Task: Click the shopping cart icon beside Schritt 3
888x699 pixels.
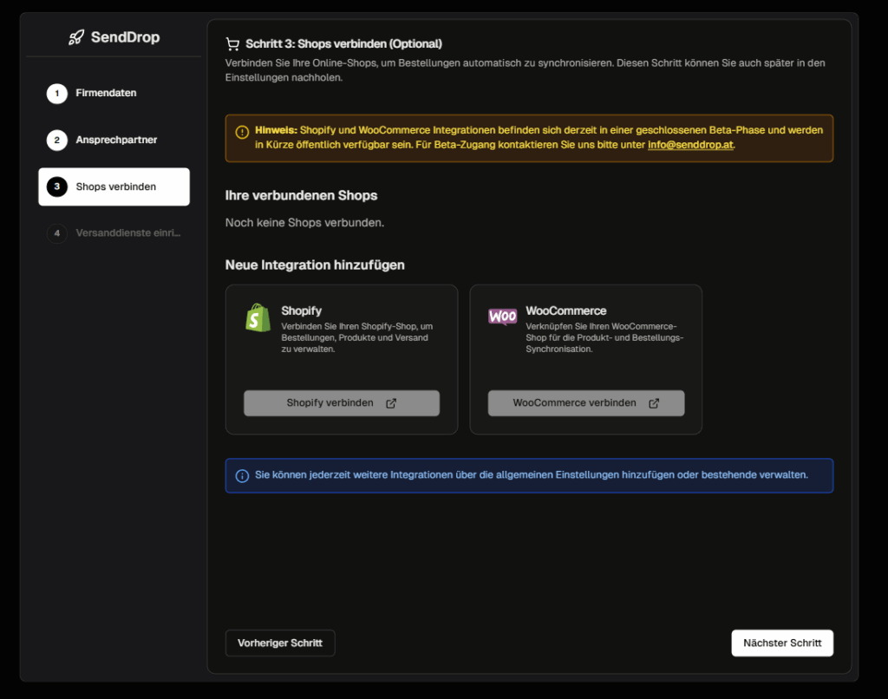Action: 232,43
